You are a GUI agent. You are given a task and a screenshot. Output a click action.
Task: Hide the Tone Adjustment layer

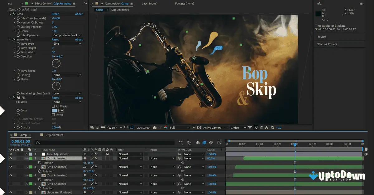point(10,154)
